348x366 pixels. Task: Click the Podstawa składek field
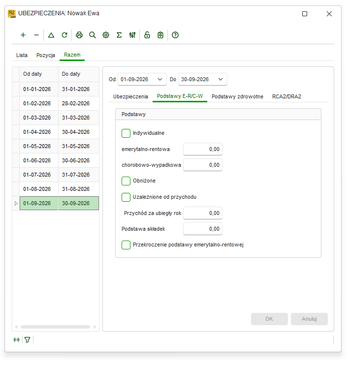click(x=203, y=229)
